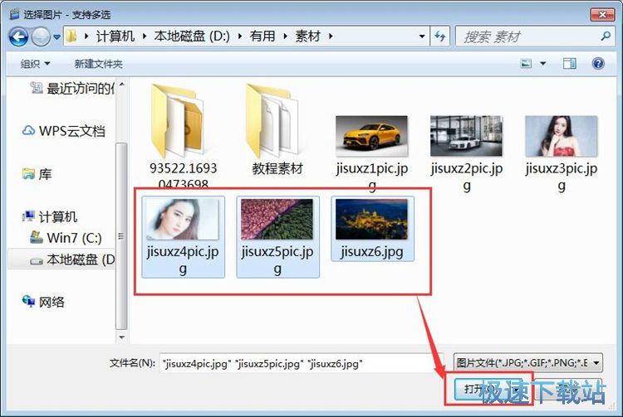623x417 pixels.
Task: Select 计算机 in the address breadcrumb
Action: [115, 36]
